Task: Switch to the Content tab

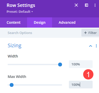Action: coord(14,22)
